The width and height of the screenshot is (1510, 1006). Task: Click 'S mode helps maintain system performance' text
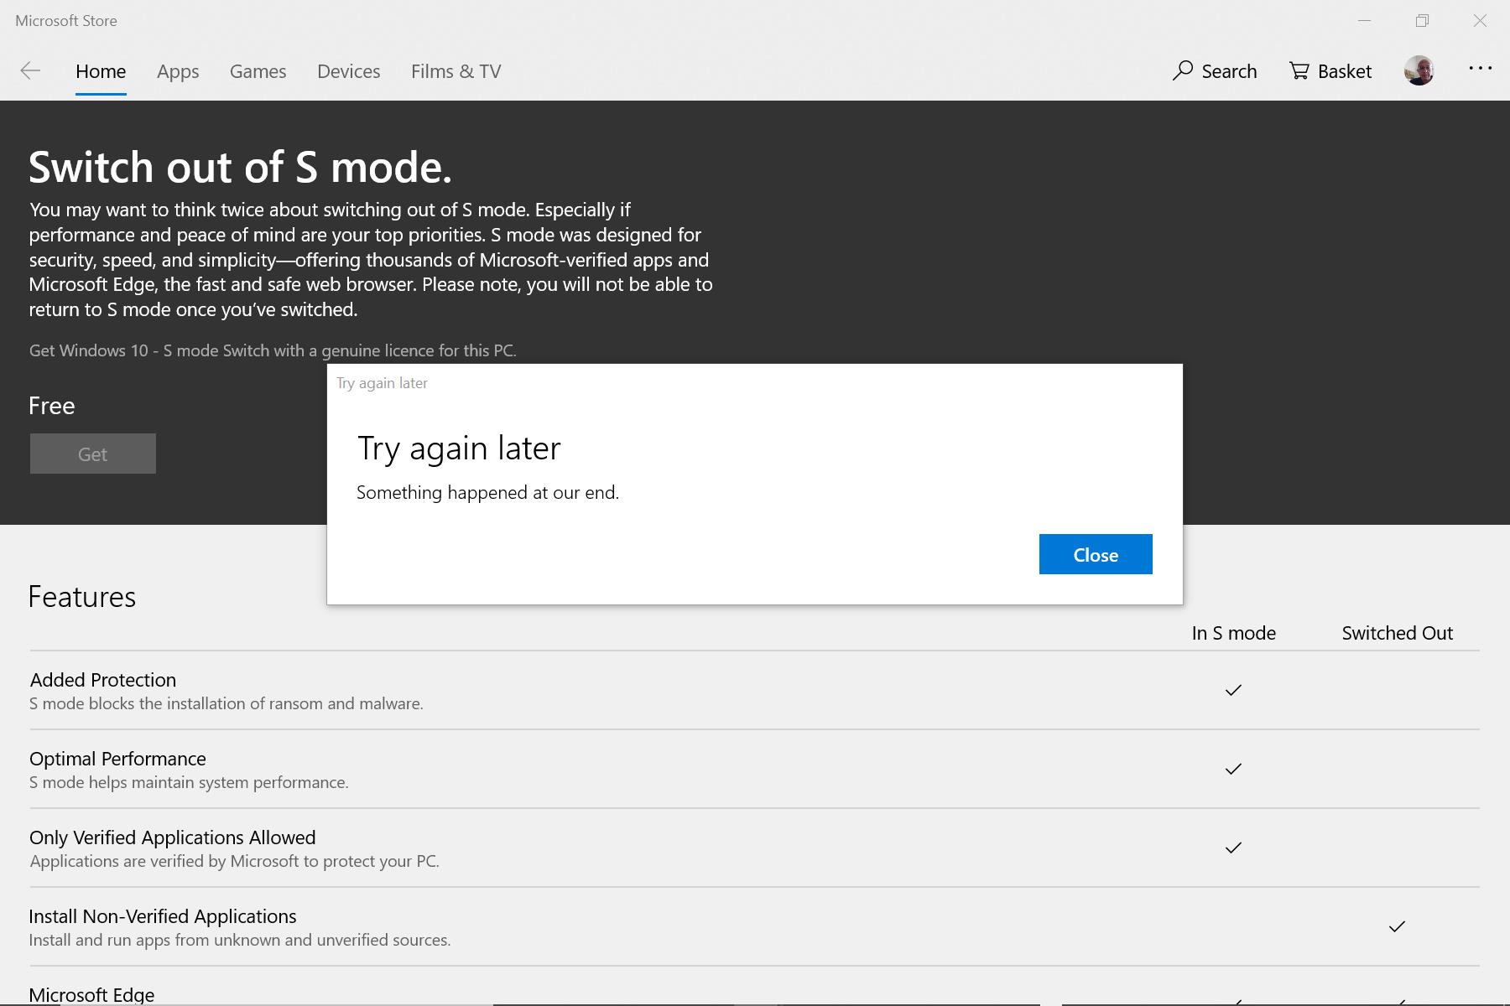(189, 782)
